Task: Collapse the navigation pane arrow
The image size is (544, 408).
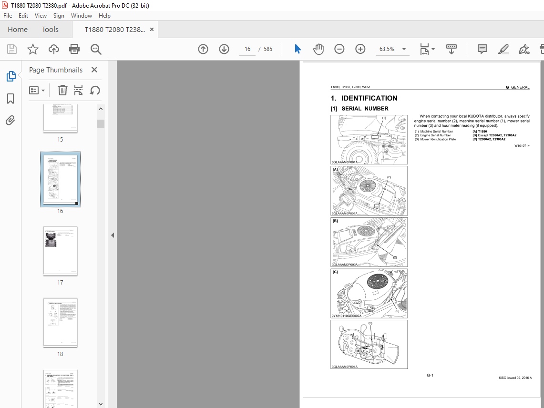Action: click(x=113, y=235)
